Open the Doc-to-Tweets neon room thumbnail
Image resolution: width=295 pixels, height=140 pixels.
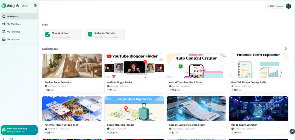coord(258,109)
